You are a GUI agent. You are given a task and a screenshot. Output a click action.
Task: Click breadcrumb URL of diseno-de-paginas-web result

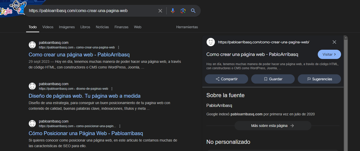pyautogui.click(x=73, y=89)
